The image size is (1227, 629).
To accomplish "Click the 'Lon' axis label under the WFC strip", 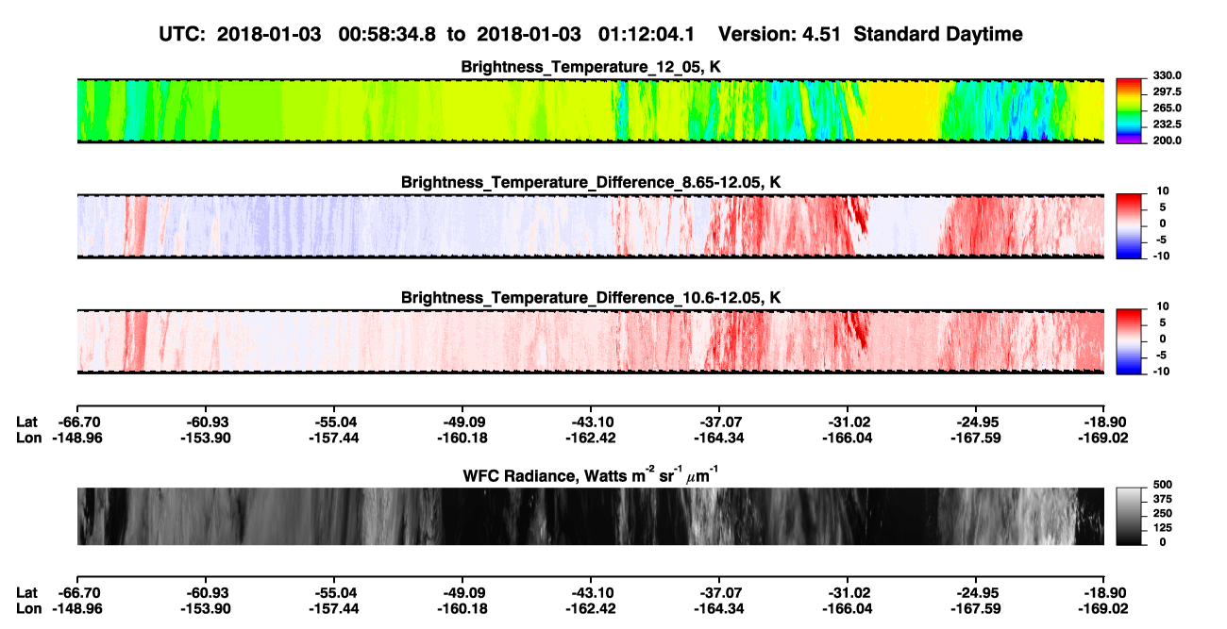I will pos(28,607).
